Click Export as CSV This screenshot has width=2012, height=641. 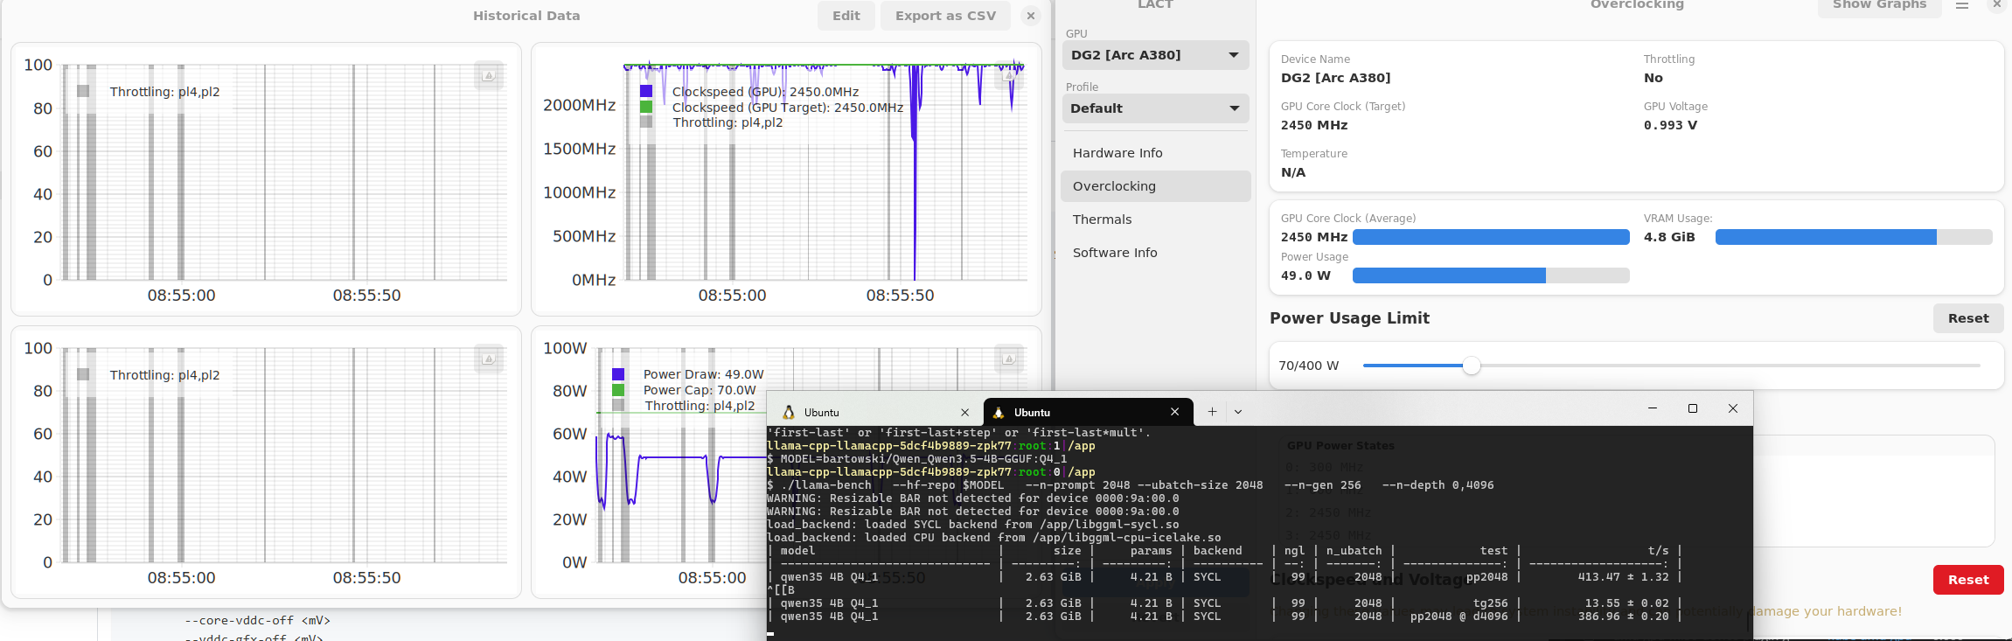[945, 16]
